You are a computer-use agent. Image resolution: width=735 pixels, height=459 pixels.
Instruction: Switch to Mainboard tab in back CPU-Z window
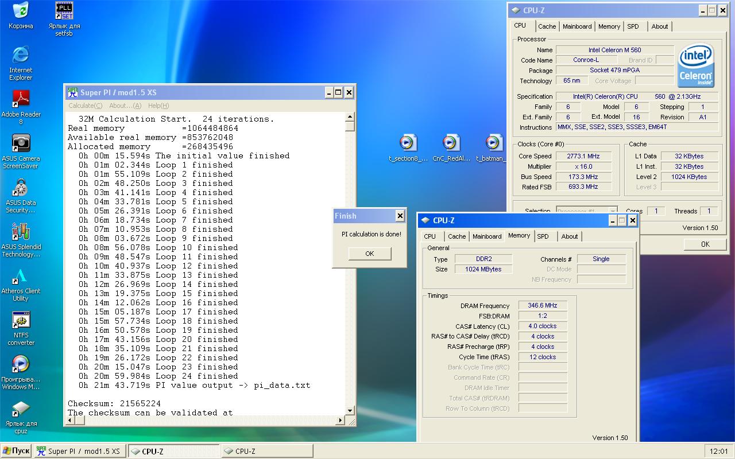[x=577, y=26]
